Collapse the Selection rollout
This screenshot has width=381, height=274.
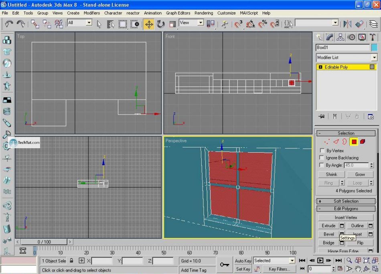[x=346, y=133]
